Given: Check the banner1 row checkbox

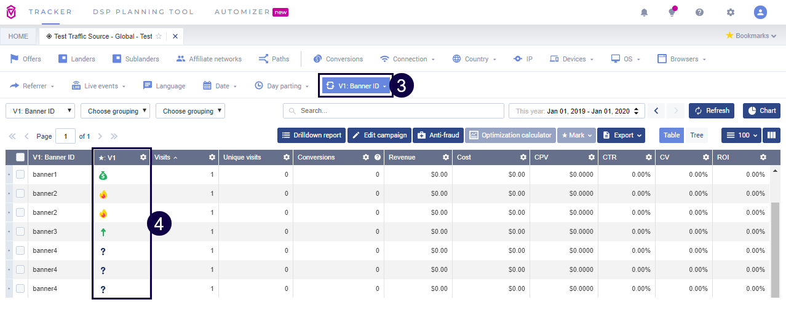Looking at the screenshot, I should click(x=20, y=175).
